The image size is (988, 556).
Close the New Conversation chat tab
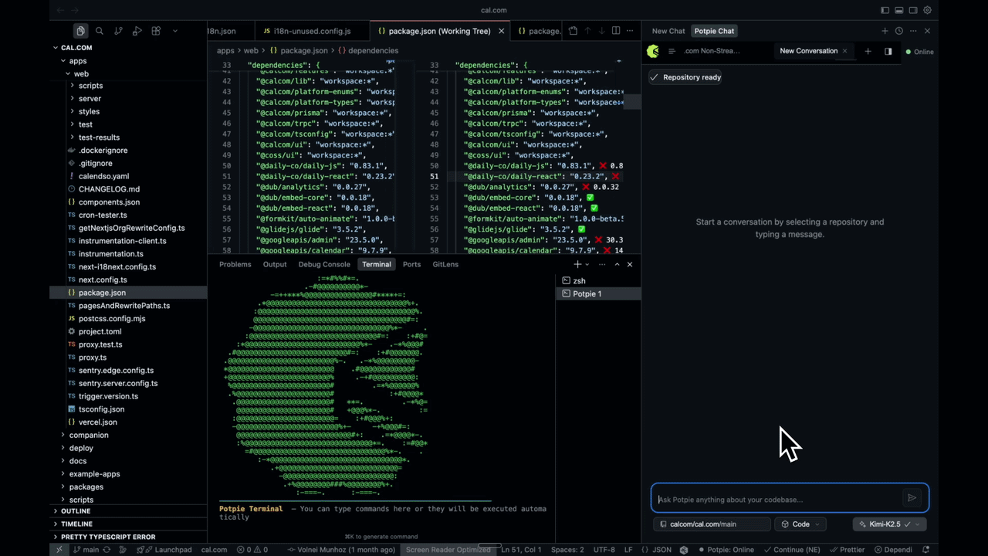click(x=844, y=51)
